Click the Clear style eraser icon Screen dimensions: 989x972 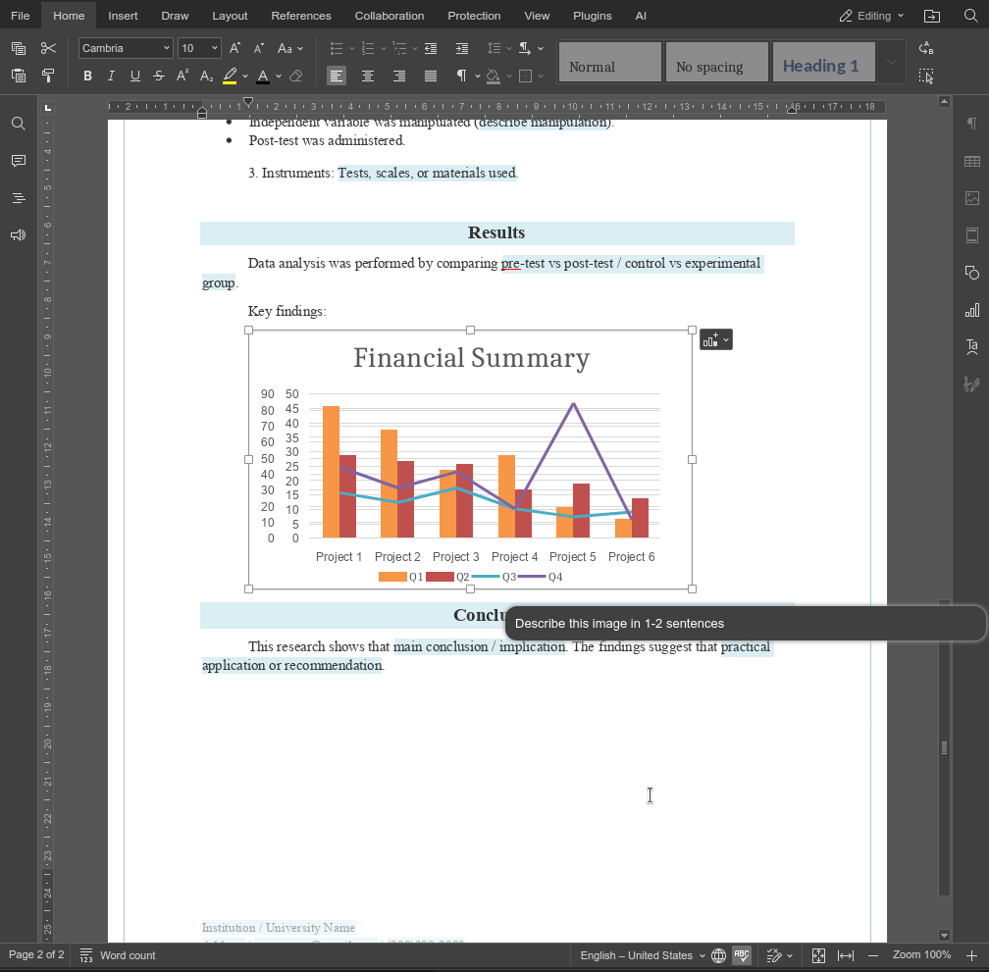[x=296, y=76]
